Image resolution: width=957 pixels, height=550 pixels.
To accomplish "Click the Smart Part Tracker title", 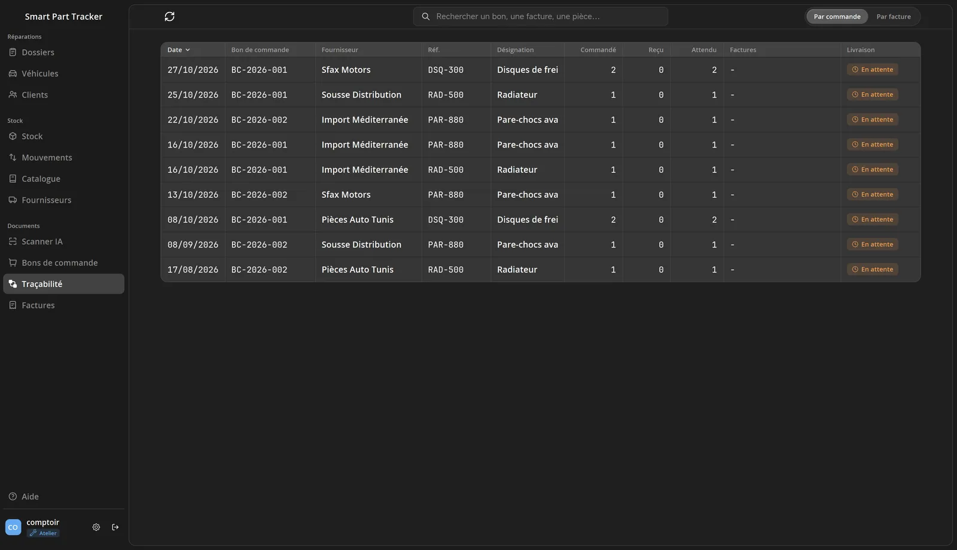I will [x=63, y=17].
